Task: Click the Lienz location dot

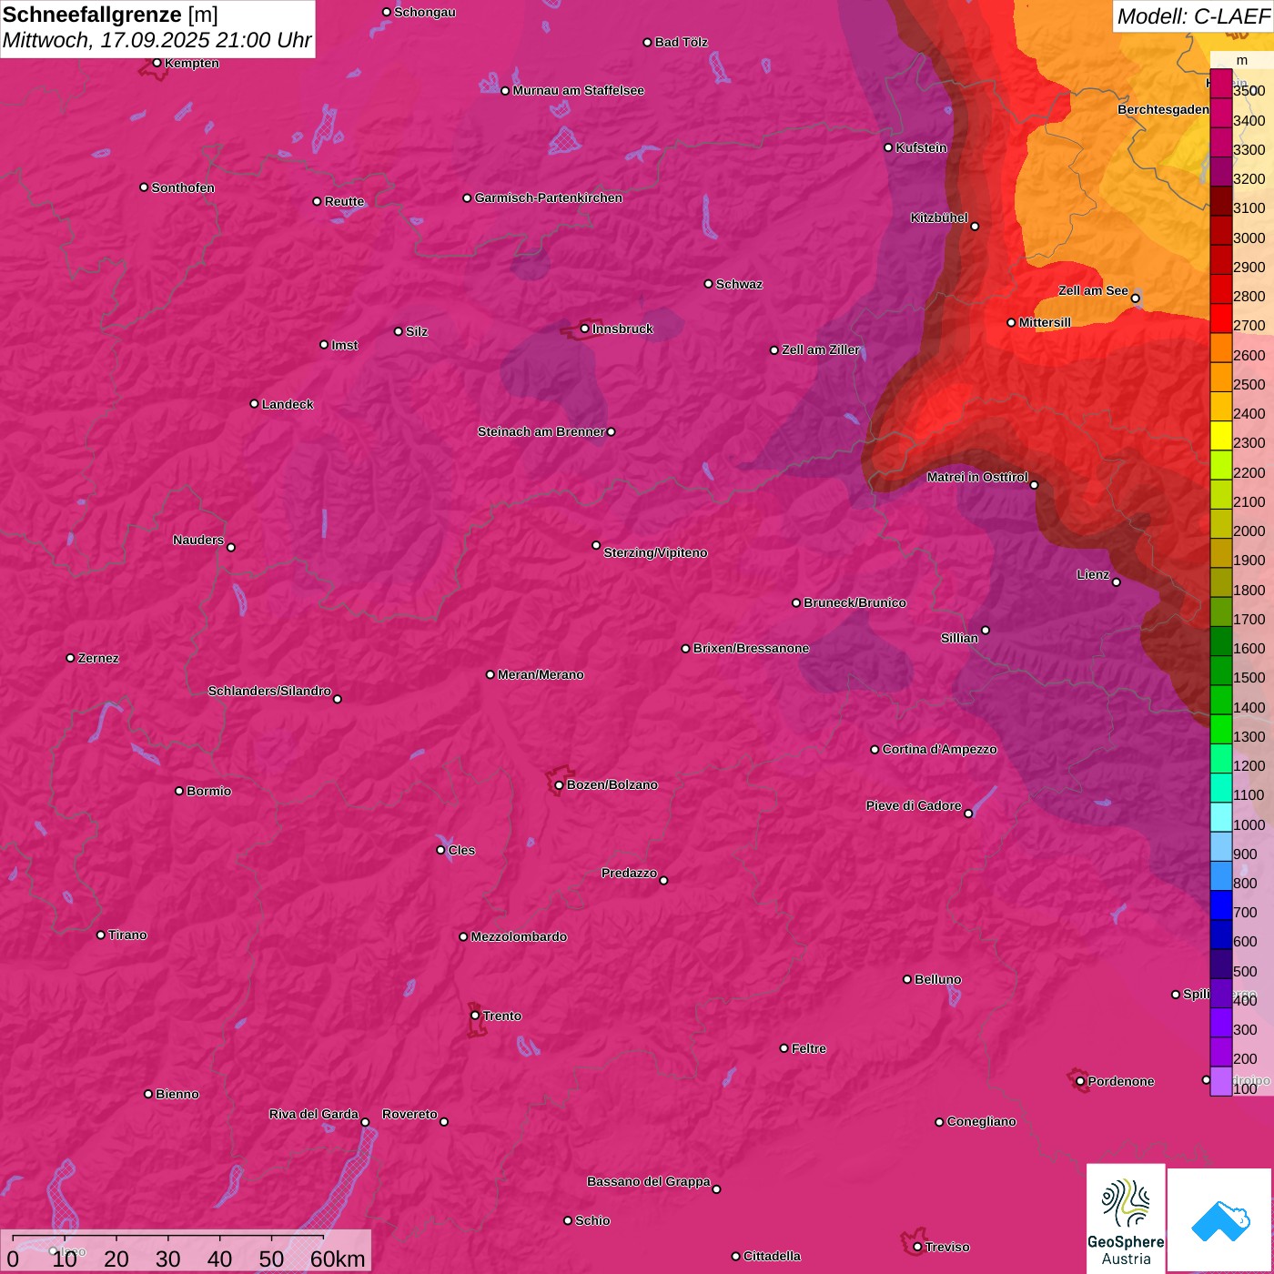Action: pyautogui.click(x=1117, y=582)
